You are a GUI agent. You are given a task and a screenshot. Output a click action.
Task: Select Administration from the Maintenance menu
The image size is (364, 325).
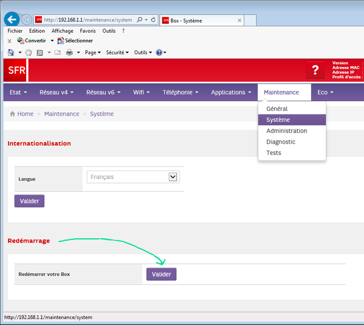pyautogui.click(x=286, y=131)
